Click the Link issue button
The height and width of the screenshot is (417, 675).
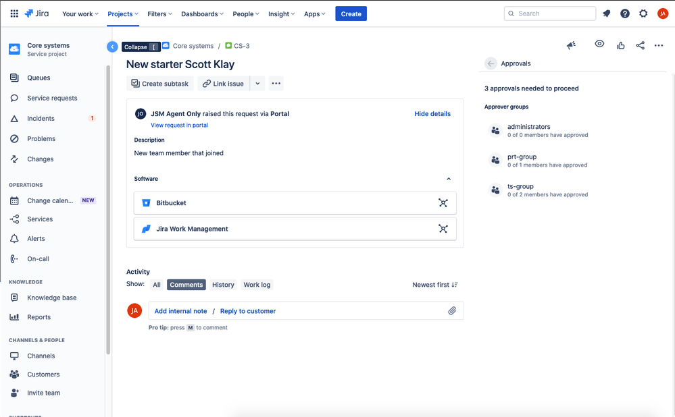[224, 84]
